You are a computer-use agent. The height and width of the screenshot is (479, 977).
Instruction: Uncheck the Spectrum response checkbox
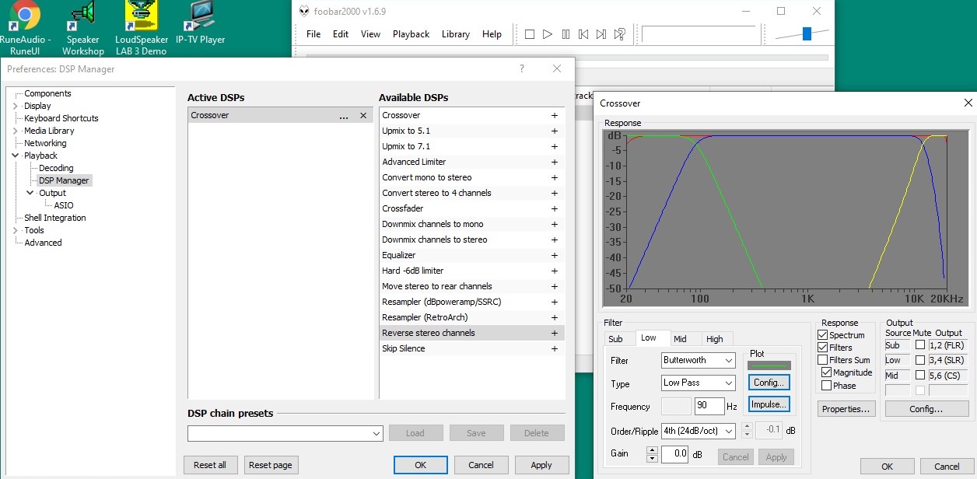pyautogui.click(x=823, y=335)
